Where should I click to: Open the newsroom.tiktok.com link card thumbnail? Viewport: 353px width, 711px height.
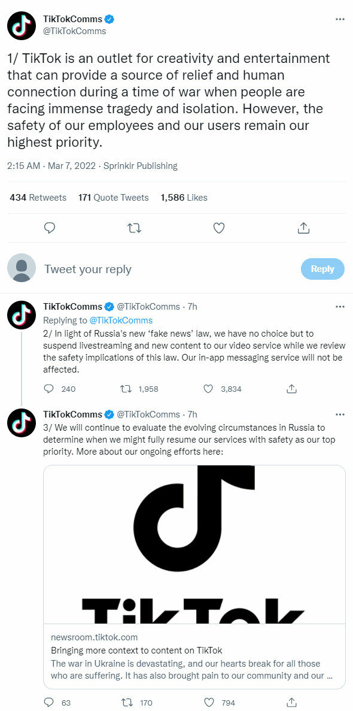tap(194, 544)
